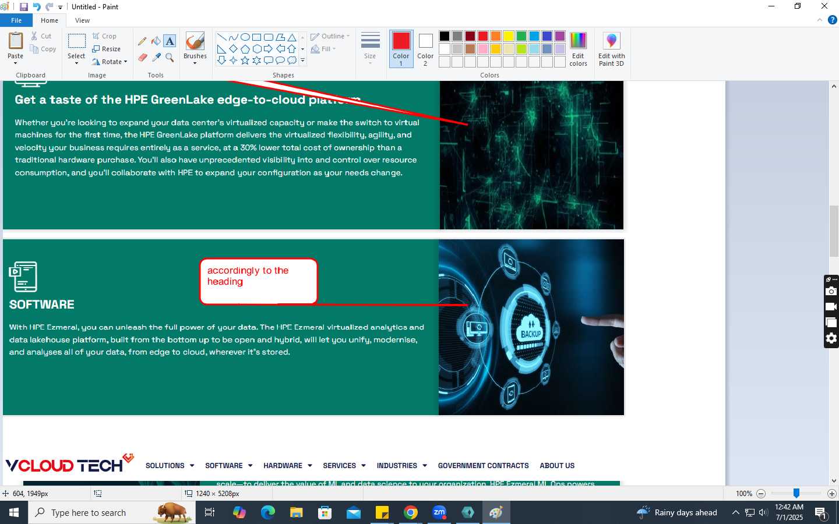This screenshot has width=839, height=524.
Task: Click the Brushes icon
Action: [x=195, y=41]
